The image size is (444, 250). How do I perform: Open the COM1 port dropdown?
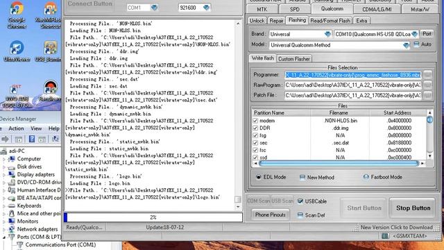tap(154, 8)
